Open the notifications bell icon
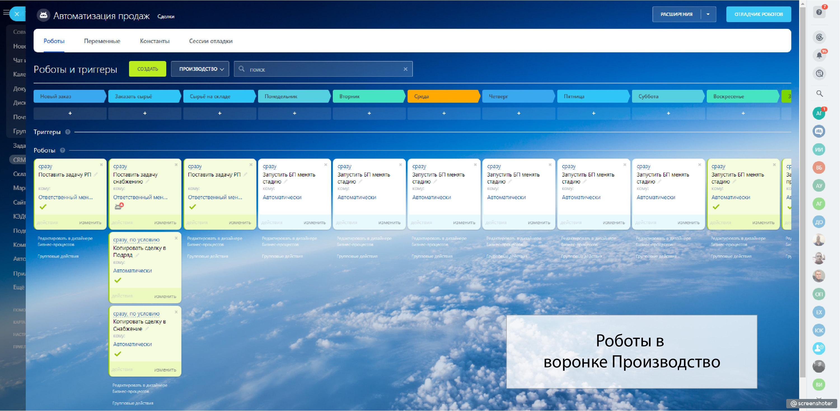Image resolution: width=840 pixels, height=411 pixels. coord(819,55)
